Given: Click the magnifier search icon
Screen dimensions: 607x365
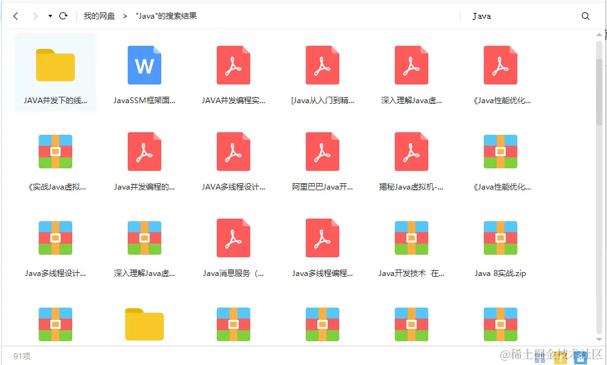Looking at the screenshot, I should coord(585,16).
